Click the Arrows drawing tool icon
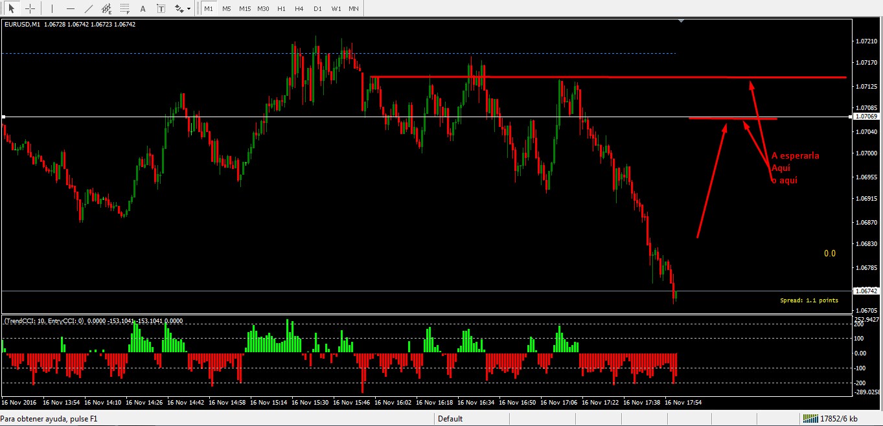Viewport: 883px width, 426px height. tap(179, 8)
